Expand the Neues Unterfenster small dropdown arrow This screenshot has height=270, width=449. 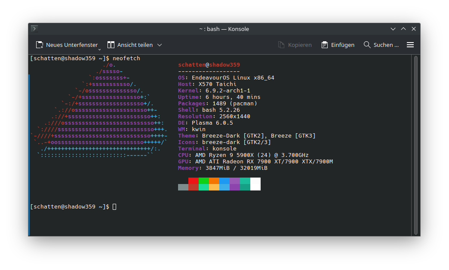click(99, 49)
